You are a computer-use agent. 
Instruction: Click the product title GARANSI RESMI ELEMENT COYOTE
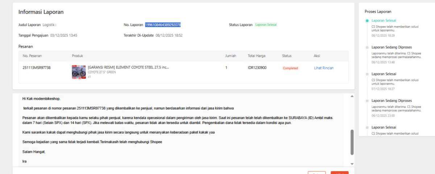pos(128,67)
